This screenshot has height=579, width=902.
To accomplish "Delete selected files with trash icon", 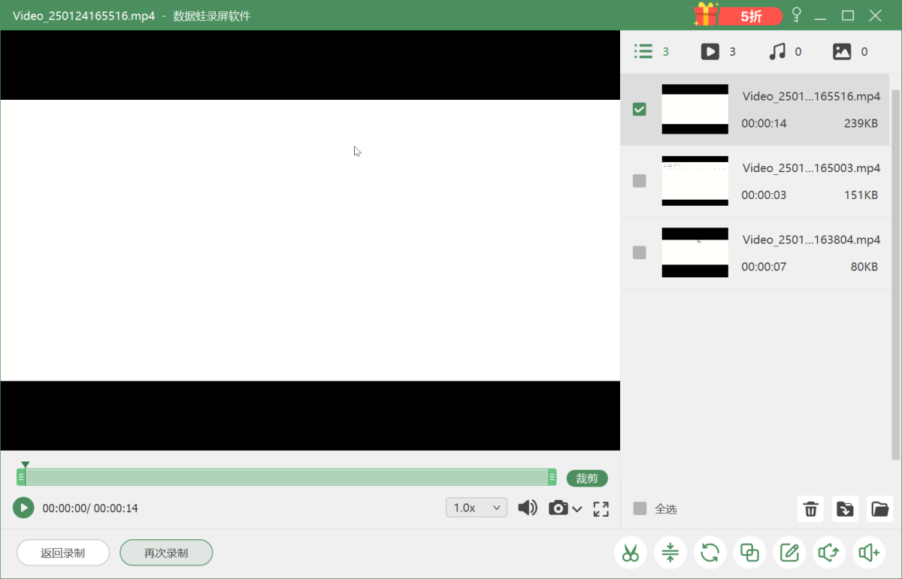I will coord(810,509).
